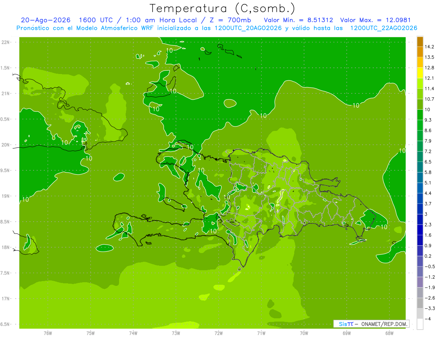Click the '1200UTC_22AGO2026' valid-until text

click(x=383, y=28)
